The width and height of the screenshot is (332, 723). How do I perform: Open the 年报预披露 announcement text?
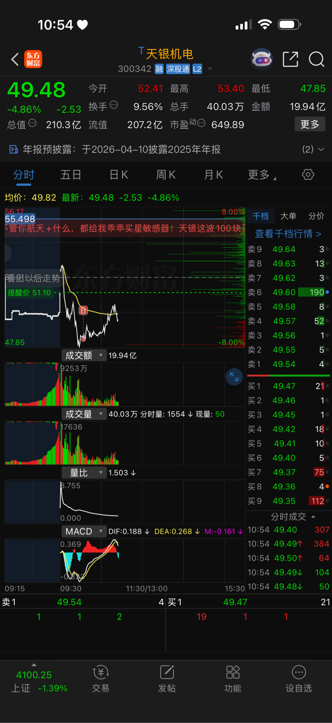[x=121, y=149]
